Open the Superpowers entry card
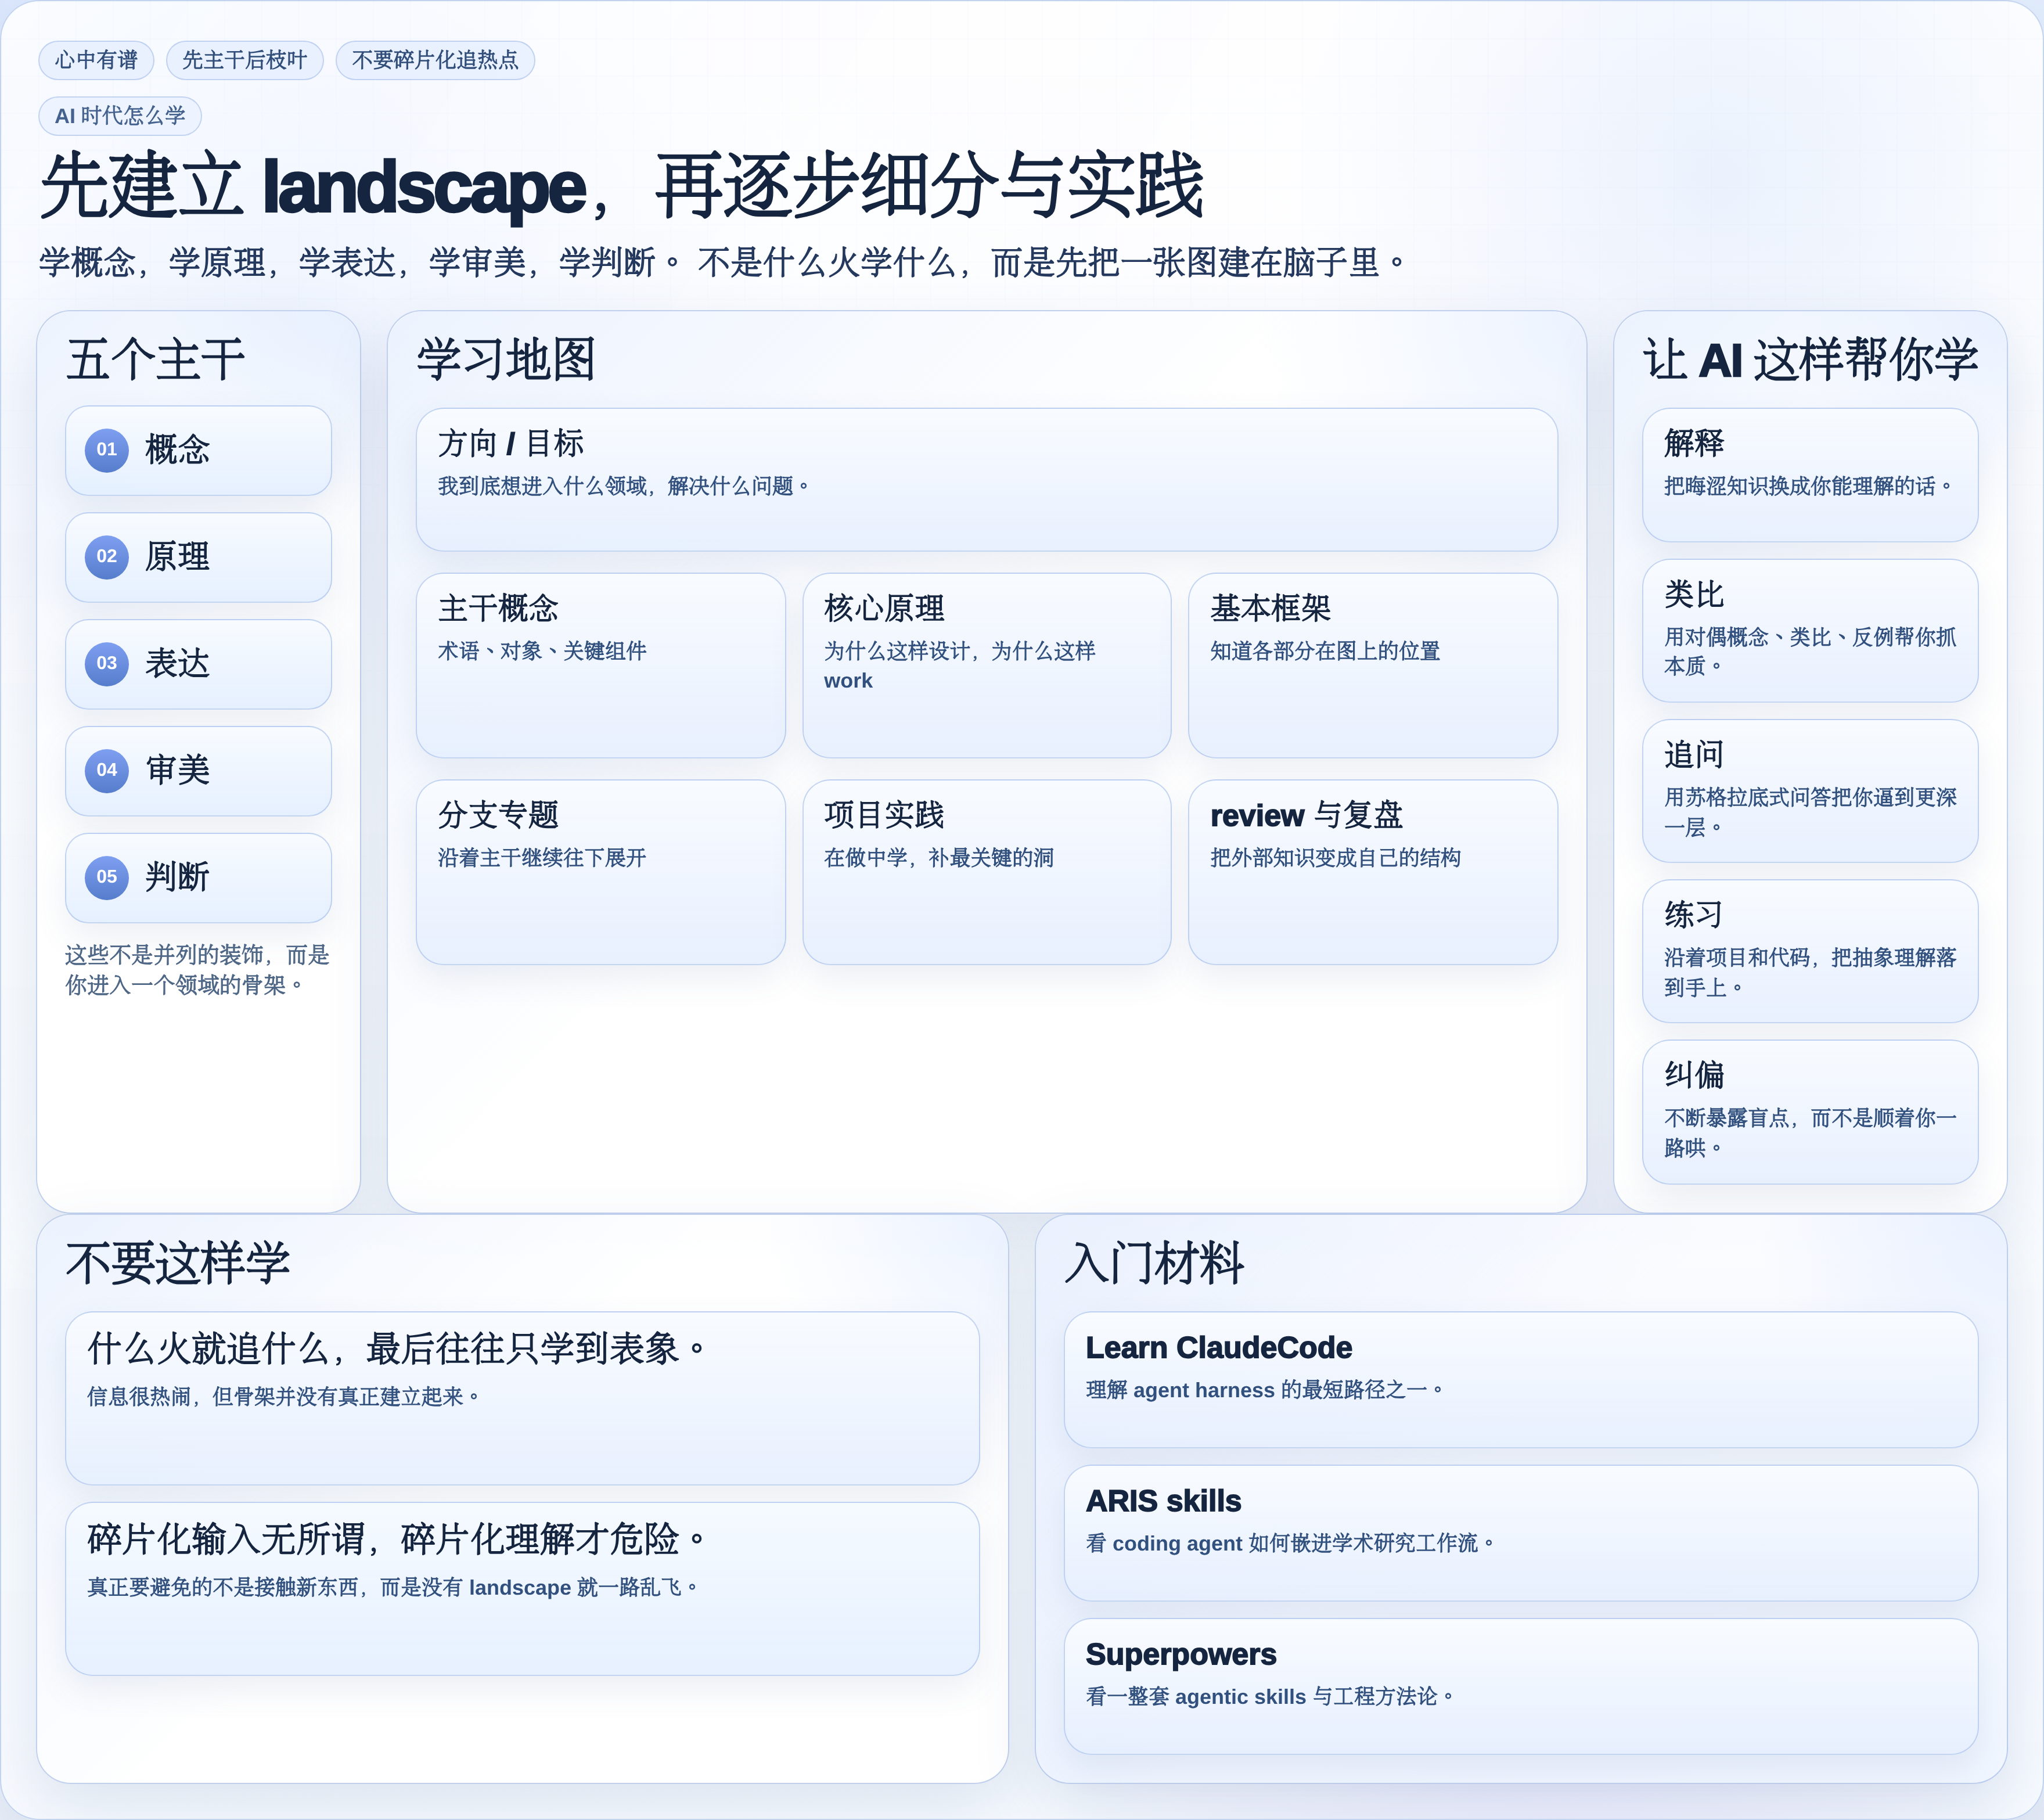 (x=1521, y=1685)
